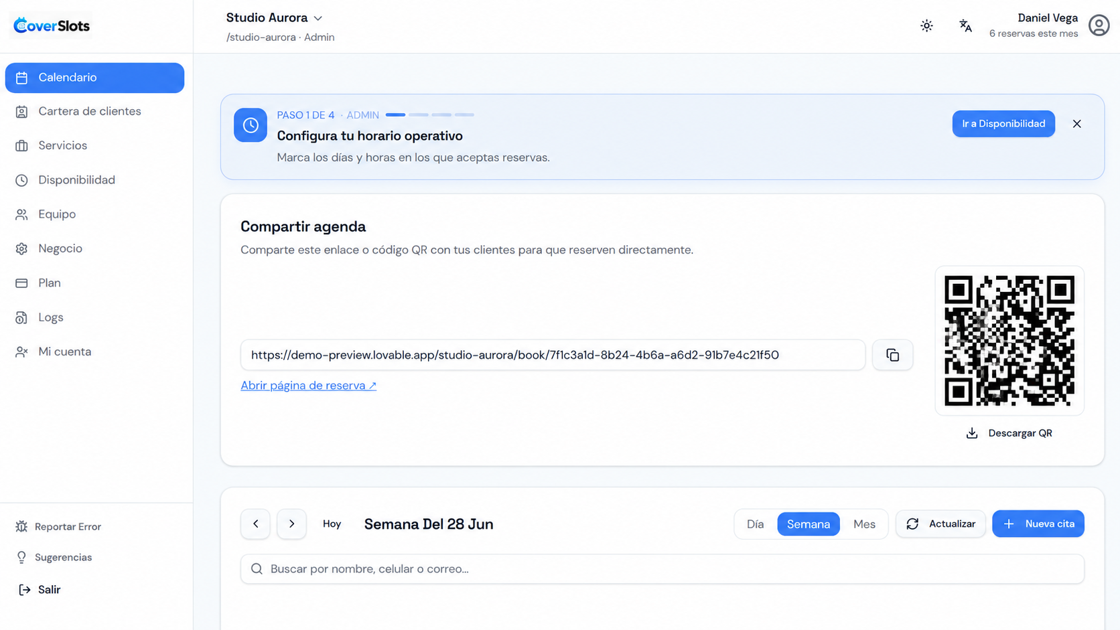Click the Descargar QR download icon
1120x630 pixels.
pyautogui.click(x=972, y=433)
